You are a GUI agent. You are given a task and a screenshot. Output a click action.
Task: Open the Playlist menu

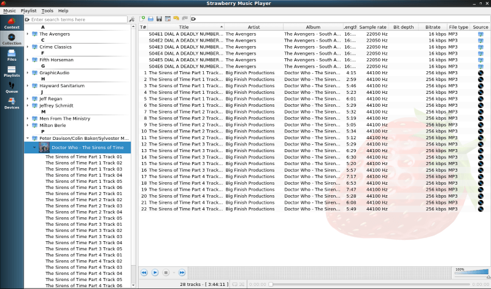coord(28,10)
